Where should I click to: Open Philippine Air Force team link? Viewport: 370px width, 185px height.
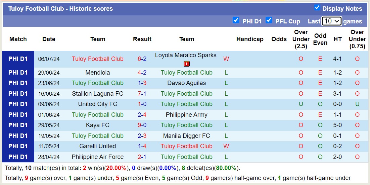(98, 157)
